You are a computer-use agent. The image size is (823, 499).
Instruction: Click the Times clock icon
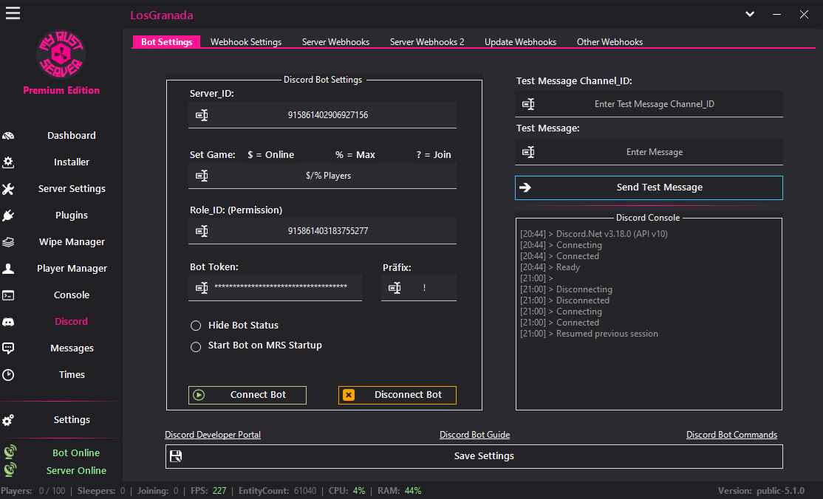coord(8,375)
